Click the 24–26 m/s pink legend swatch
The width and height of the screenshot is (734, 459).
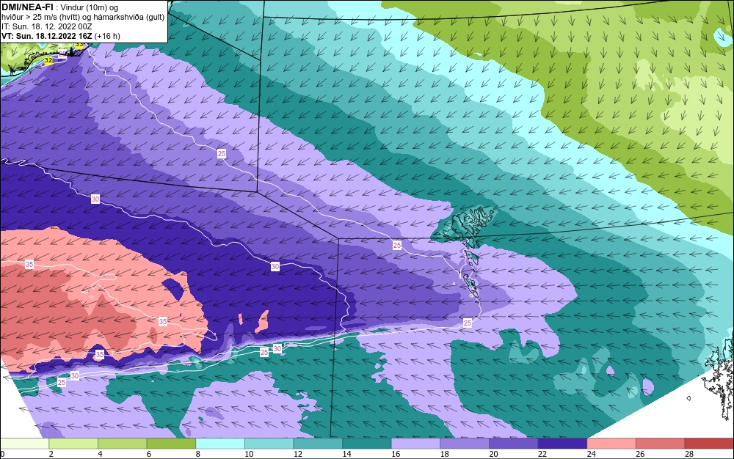tap(611, 444)
